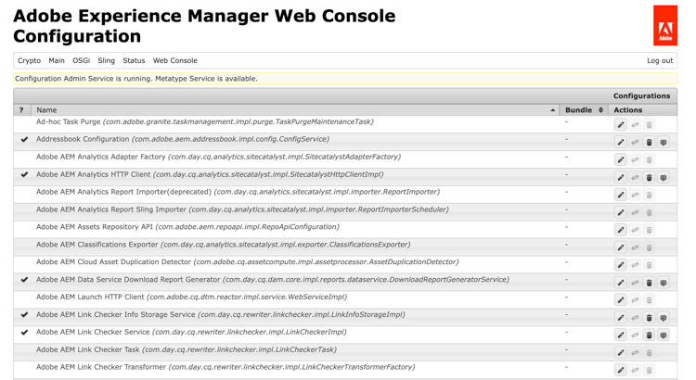Open Adobe AEM Launch HTTP Client entry
The image size is (696, 380).
[191, 297]
